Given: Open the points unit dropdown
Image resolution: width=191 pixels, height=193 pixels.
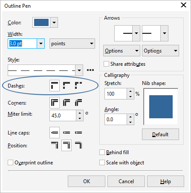Looking at the screenshot, I should click(x=72, y=44).
